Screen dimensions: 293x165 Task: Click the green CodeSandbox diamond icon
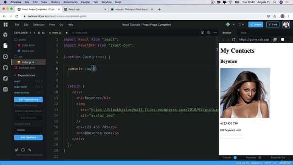[228, 24]
